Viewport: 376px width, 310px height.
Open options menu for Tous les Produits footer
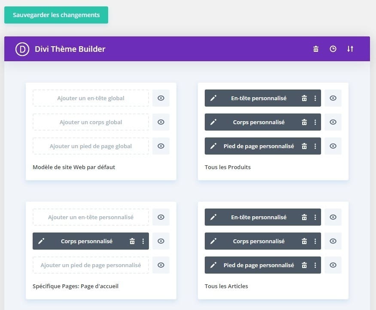tap(315, 146)
